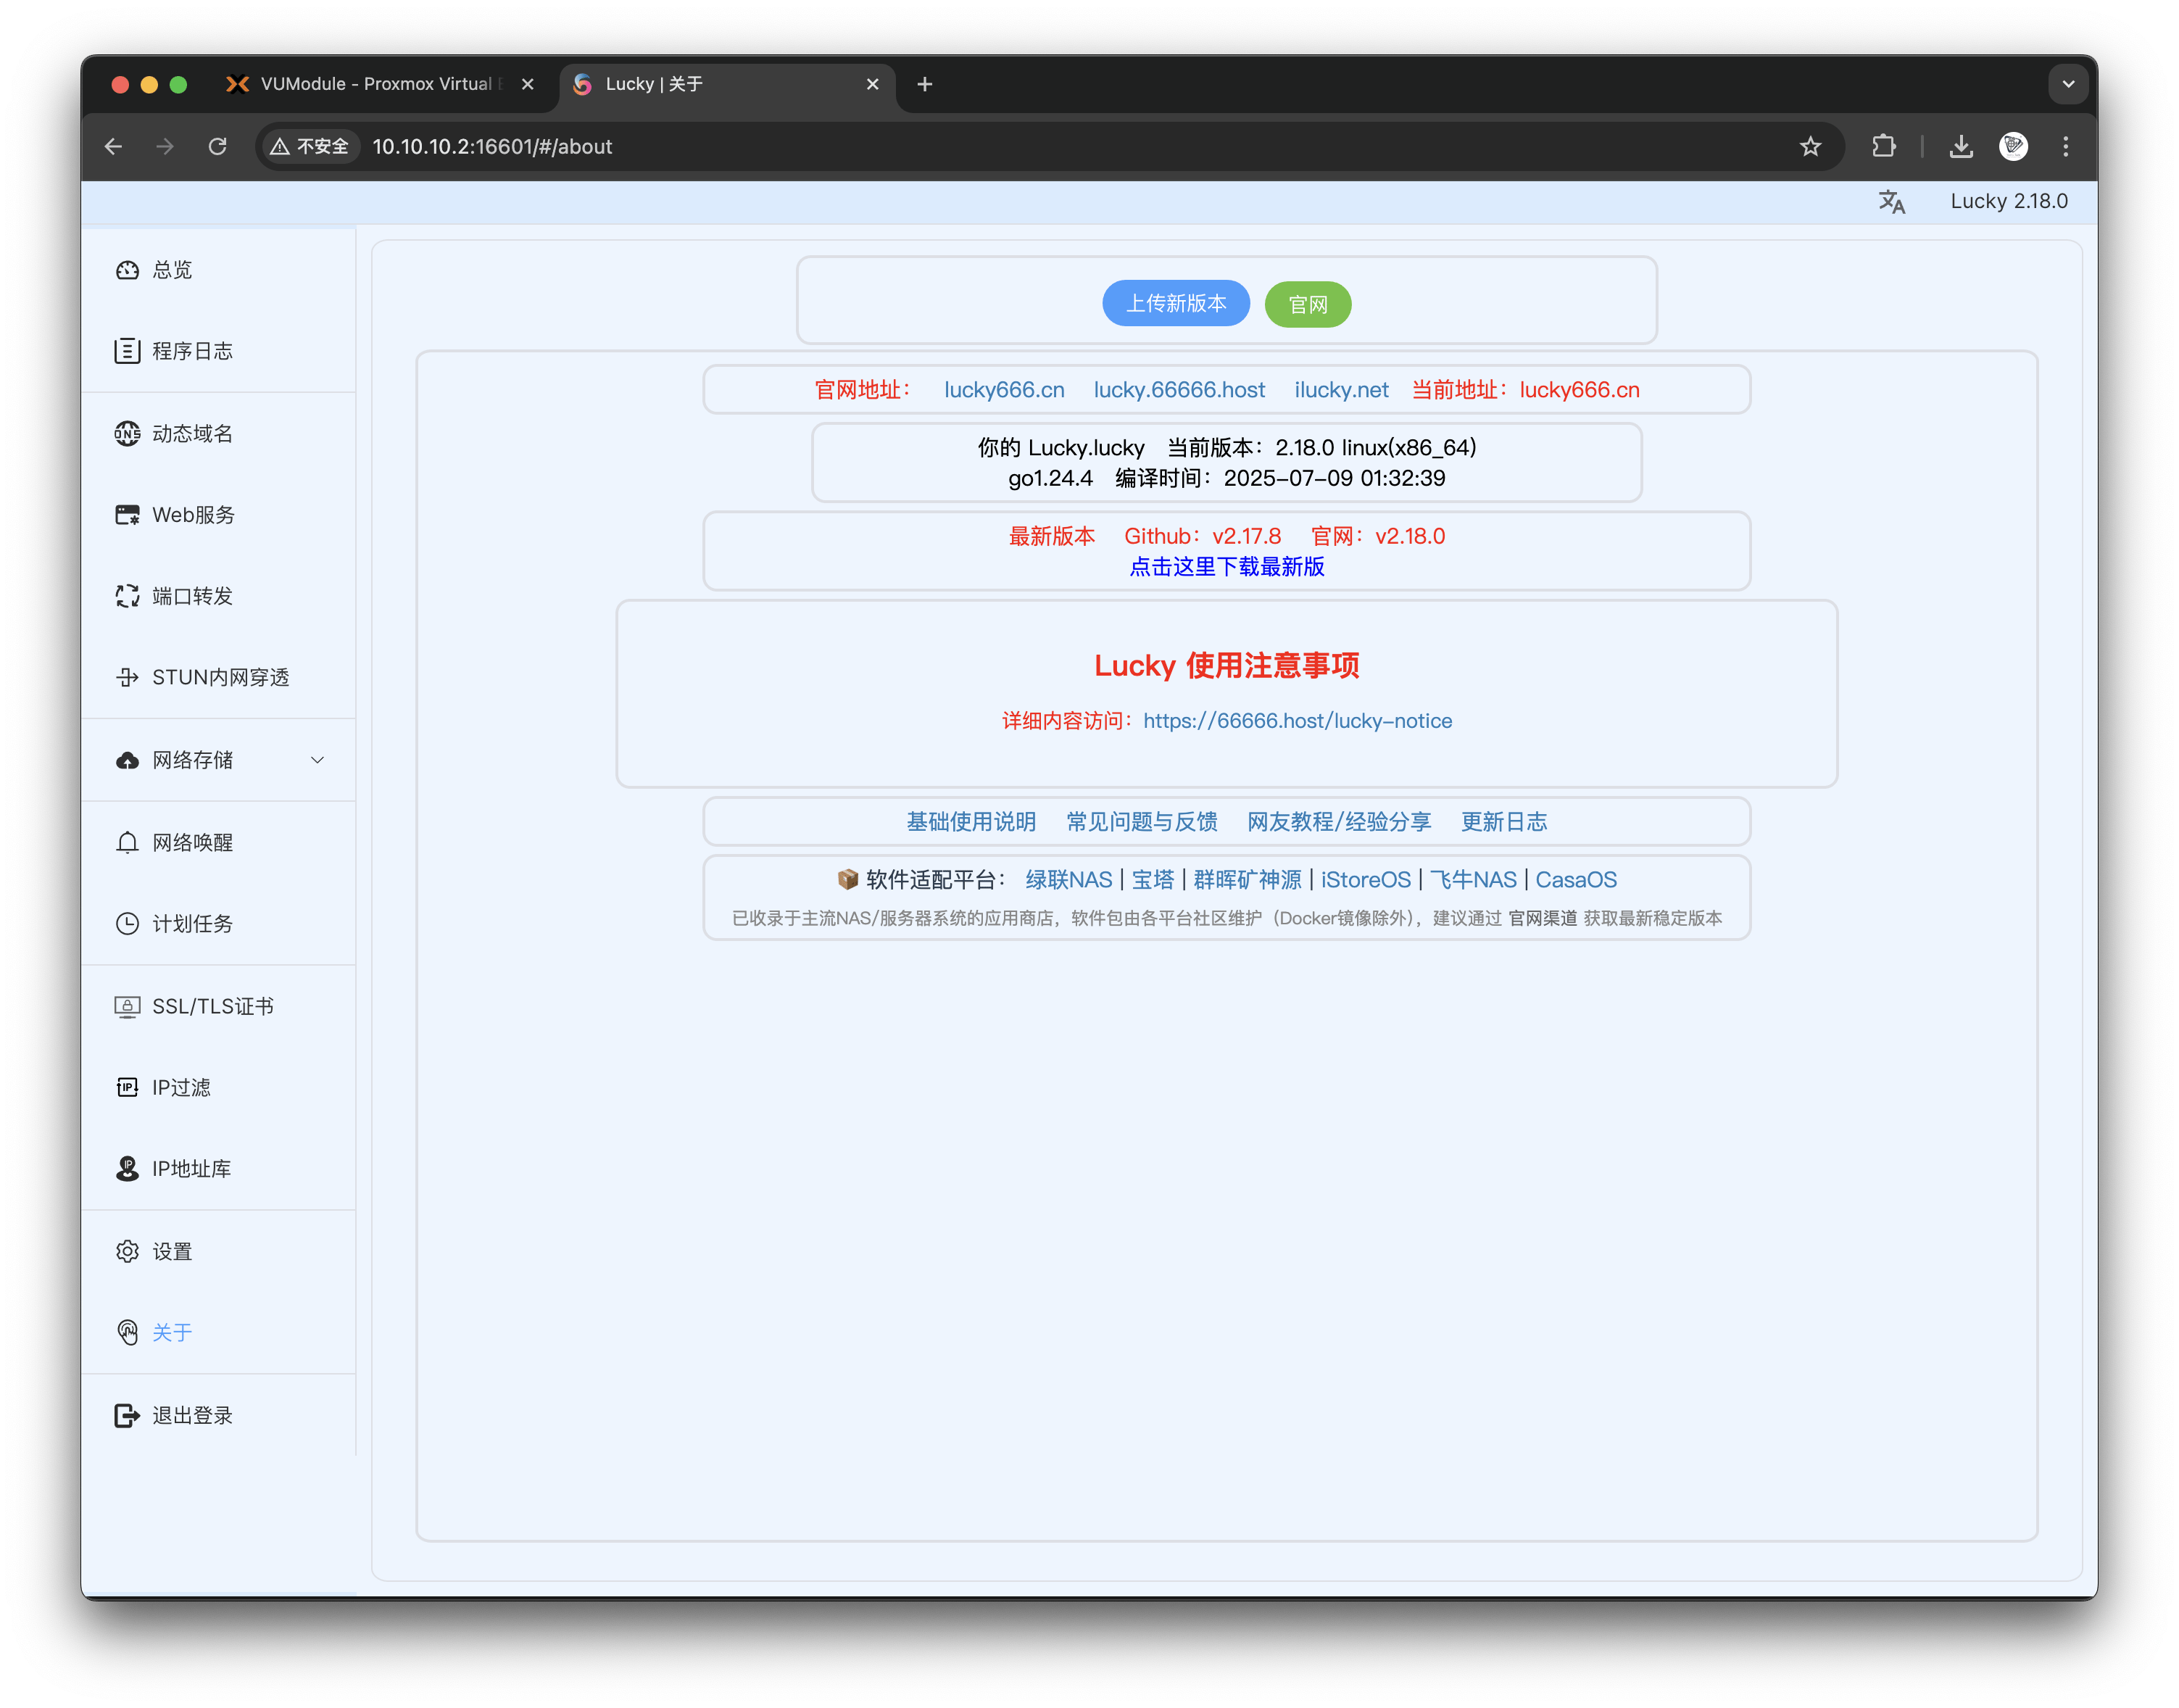Click the 上传新版本 button
Screen dimensions: 2179x1708
click(1175, 303)
